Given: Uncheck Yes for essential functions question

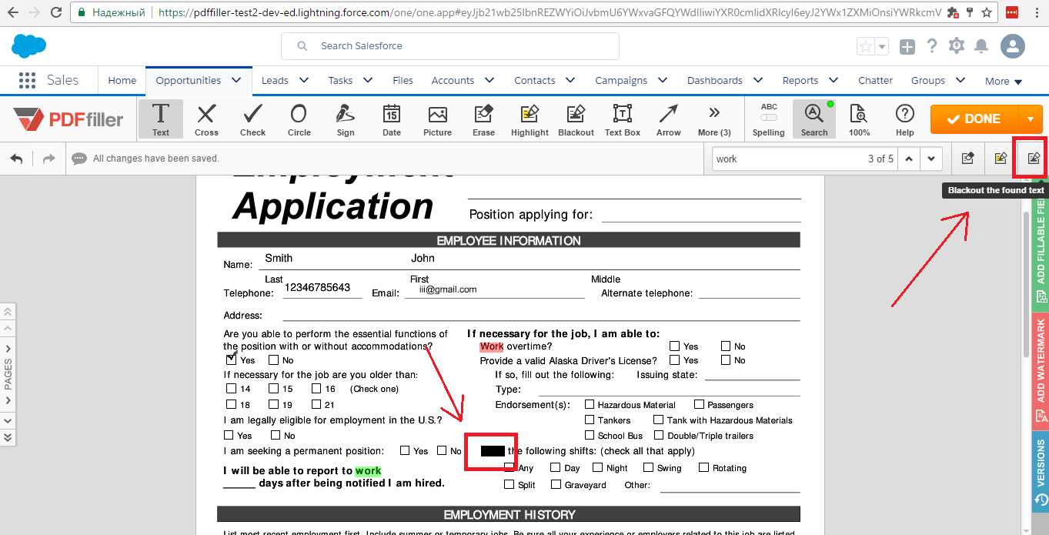Looking at the screenshot, I should (232, 359).
